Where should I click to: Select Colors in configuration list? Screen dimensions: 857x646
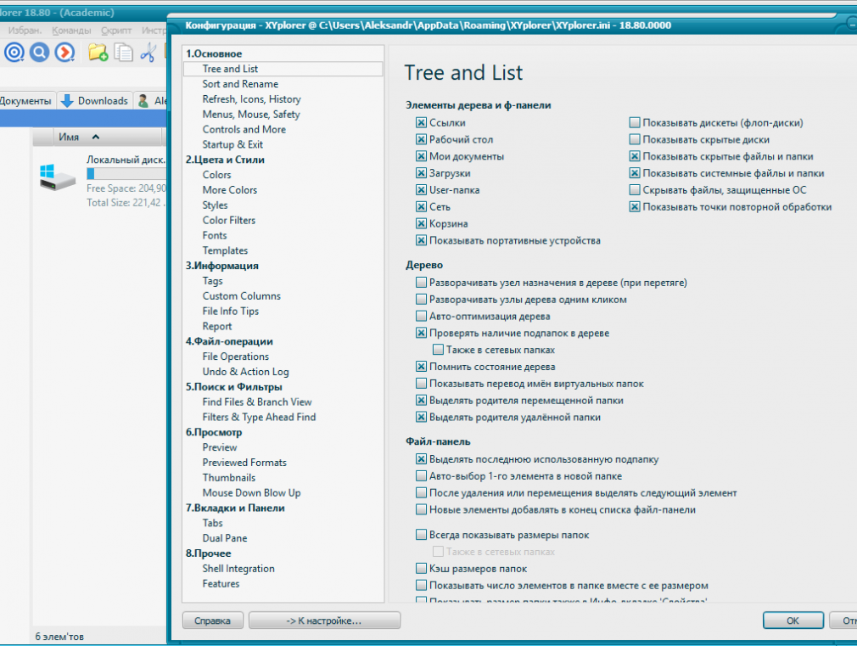(x=216, y=175)
